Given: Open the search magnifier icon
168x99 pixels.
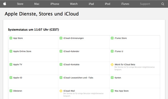Looking at the screenshot, I should (163, 4).
